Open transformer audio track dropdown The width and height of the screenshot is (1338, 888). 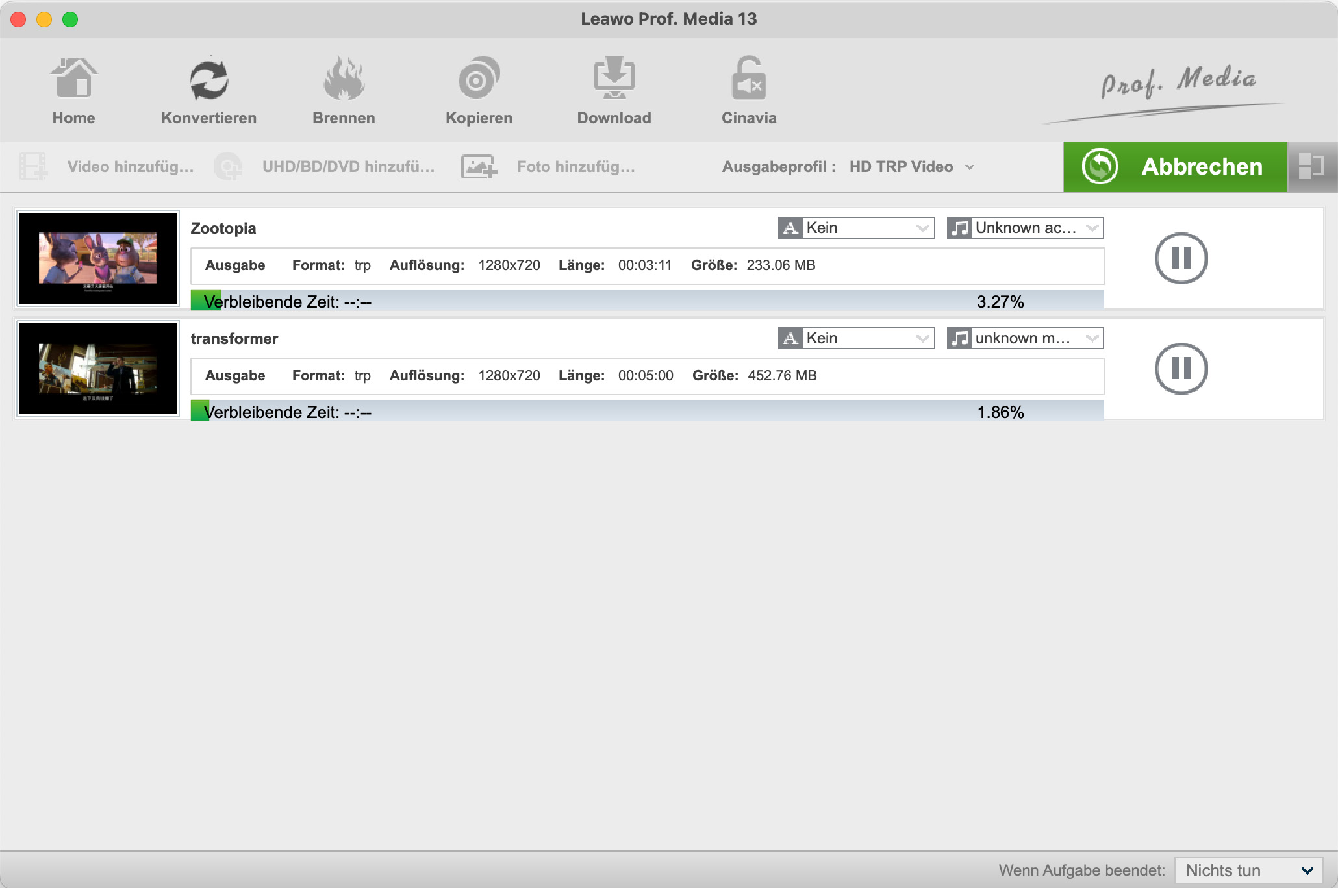pyautogui.click(x=1025, y=338)
